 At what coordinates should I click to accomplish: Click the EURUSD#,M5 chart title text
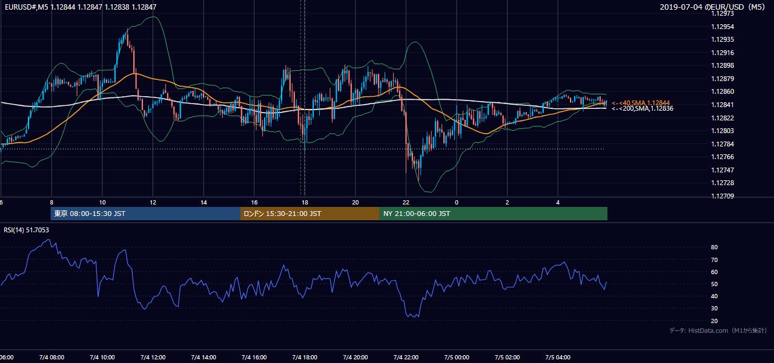79,7
